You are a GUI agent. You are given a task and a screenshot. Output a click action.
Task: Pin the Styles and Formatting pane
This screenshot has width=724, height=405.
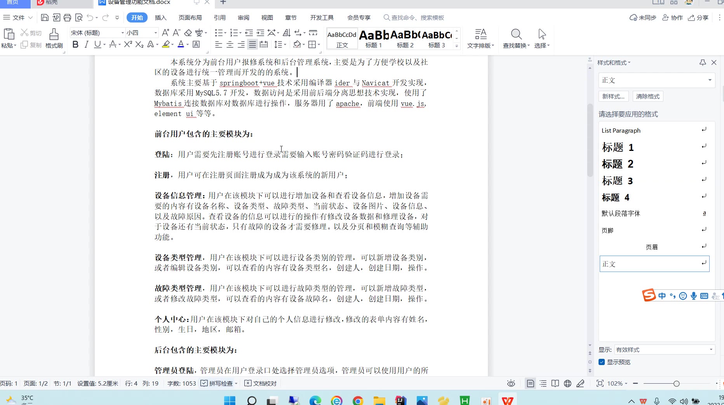[703, 62]
